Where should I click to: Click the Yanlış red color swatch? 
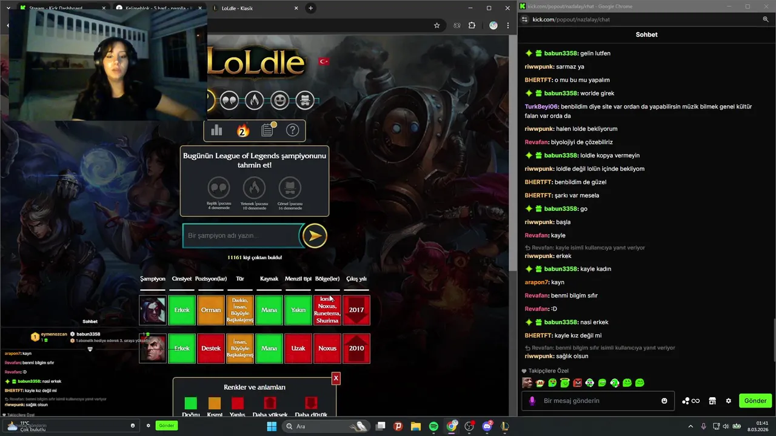(238, 403)
